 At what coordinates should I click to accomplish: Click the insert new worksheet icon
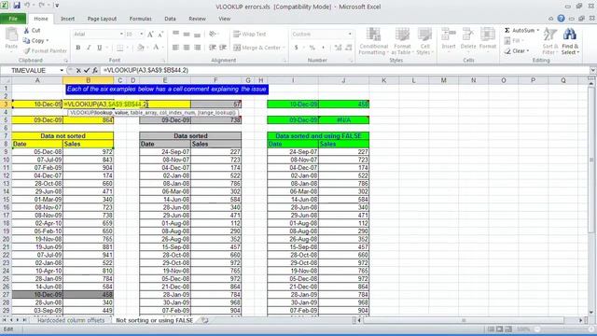(x=205, y=320)
